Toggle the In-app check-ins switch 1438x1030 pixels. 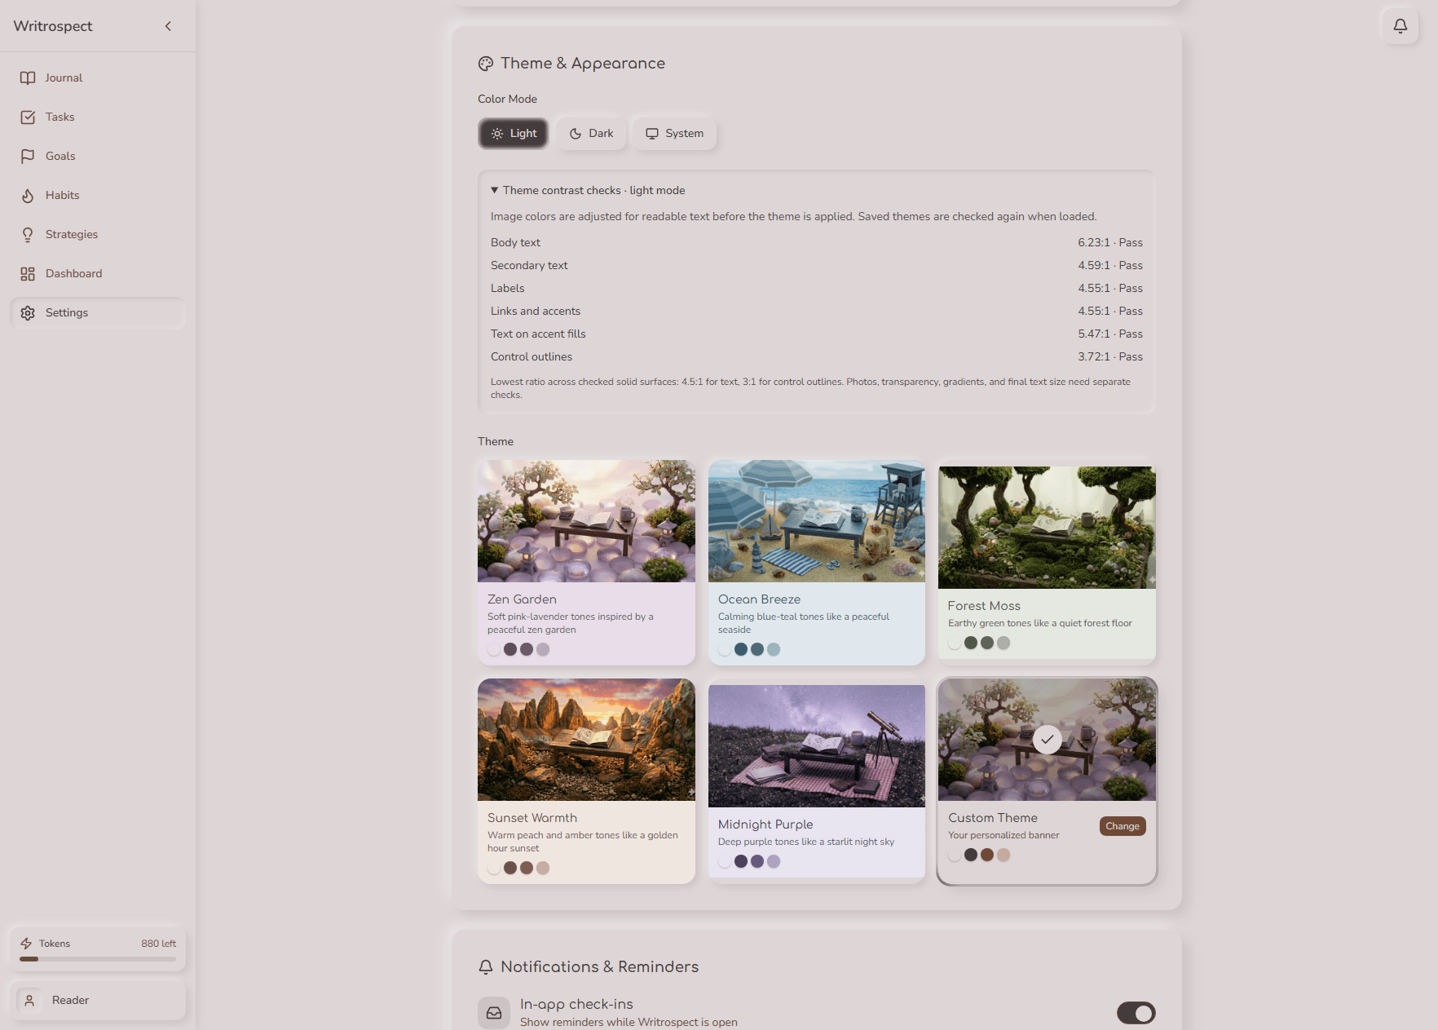tap(1136, 1013)
